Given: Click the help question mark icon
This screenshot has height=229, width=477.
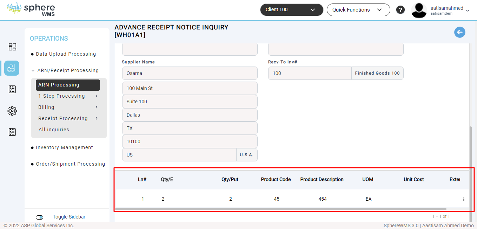Looking at the screenshot, I should (x=400, y=10).
